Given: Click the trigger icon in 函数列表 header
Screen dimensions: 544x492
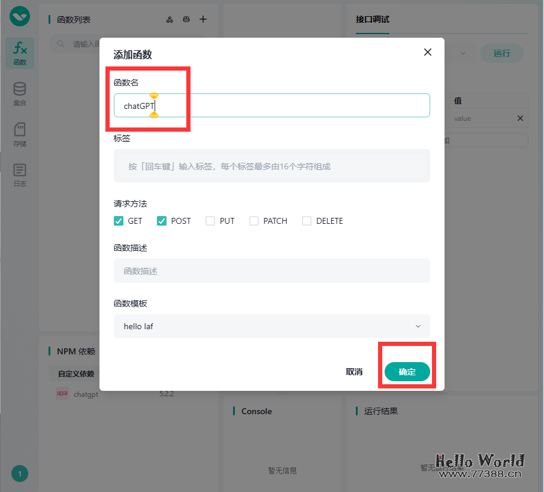Looking at the screenshot, I should (170, 19).
